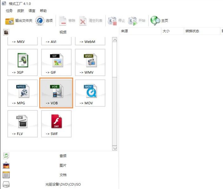This screenshot has width=223, height=189.
Task: Select the WMV format icon
Action: [x=90, y=62]
